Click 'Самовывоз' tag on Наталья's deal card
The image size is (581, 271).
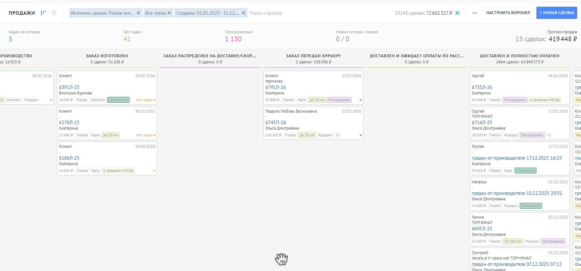click(531, 206)
